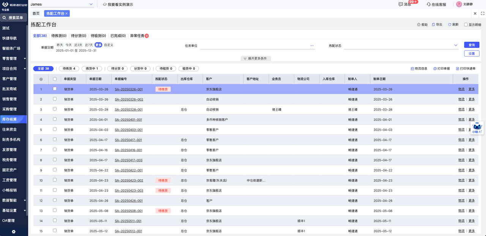
Task: Open 在线客服 headset support icon
Action: coord(429,4)
